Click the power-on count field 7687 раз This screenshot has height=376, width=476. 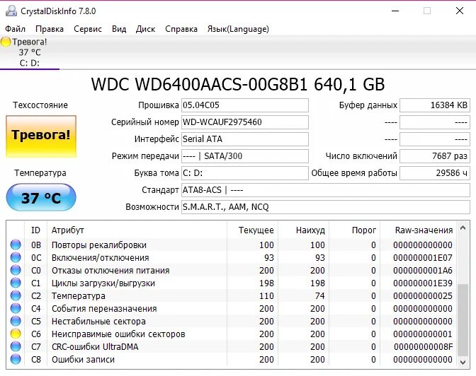pyautogui.click(x=435, y=156)
